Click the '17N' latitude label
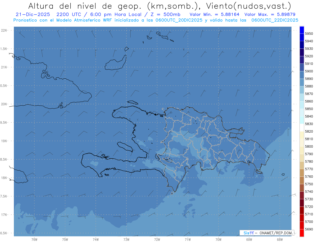The width and height of the screenshot is (314, 243). coord(4,215)
